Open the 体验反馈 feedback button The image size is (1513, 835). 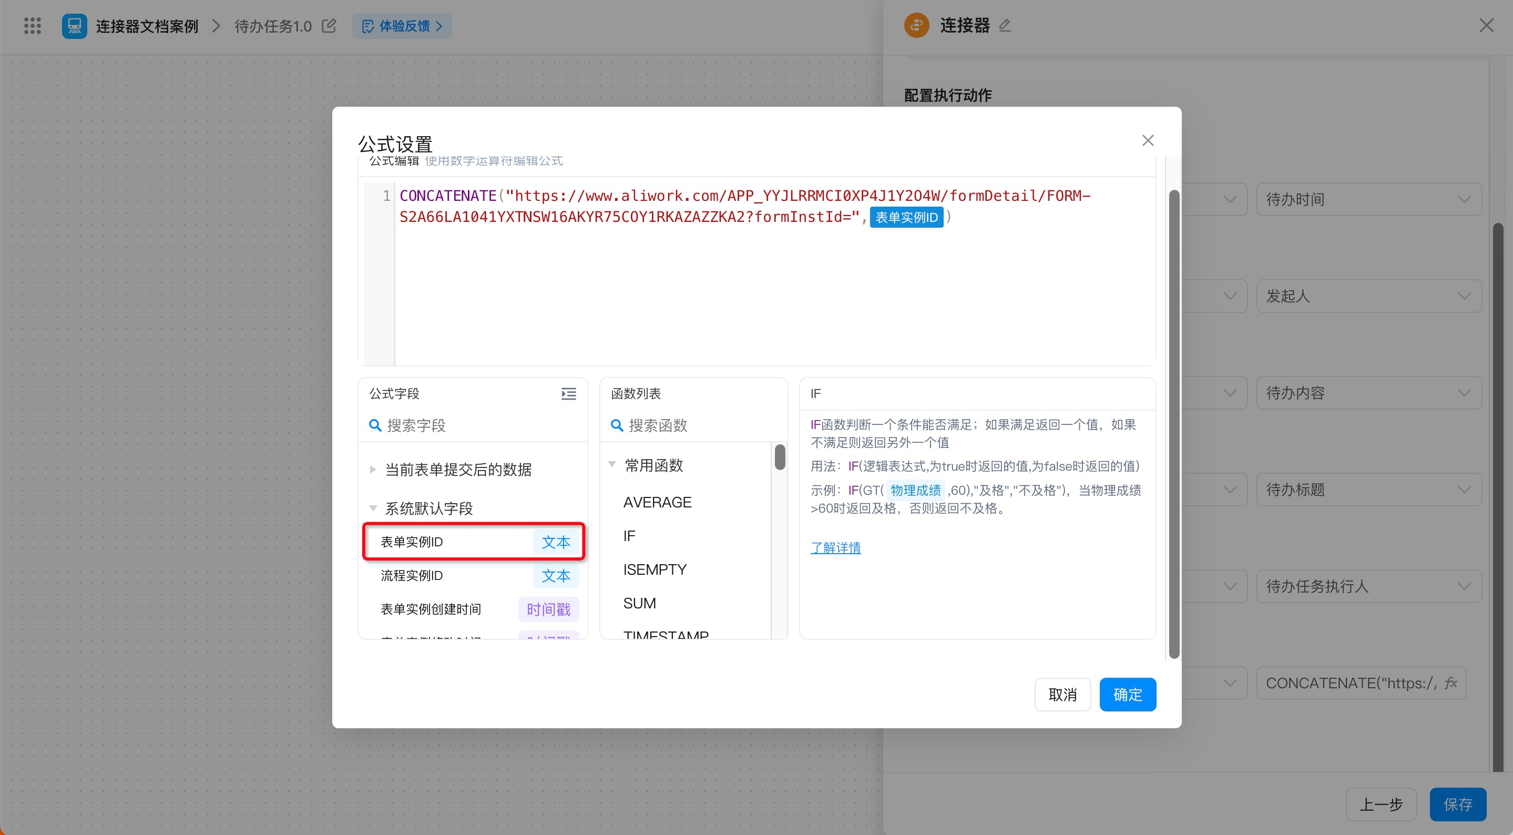tap(402, 26)
